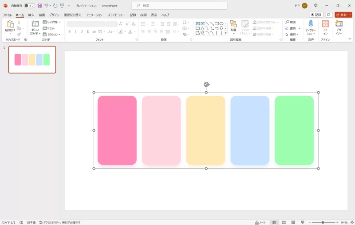355x225 pixels.
Task: Click the Redo icon in title bar
Action: 55,6
